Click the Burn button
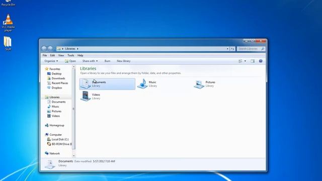 click(x=107, y=61)
